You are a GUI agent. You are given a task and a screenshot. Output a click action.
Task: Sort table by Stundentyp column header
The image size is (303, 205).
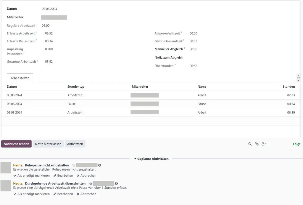(76, 87)
